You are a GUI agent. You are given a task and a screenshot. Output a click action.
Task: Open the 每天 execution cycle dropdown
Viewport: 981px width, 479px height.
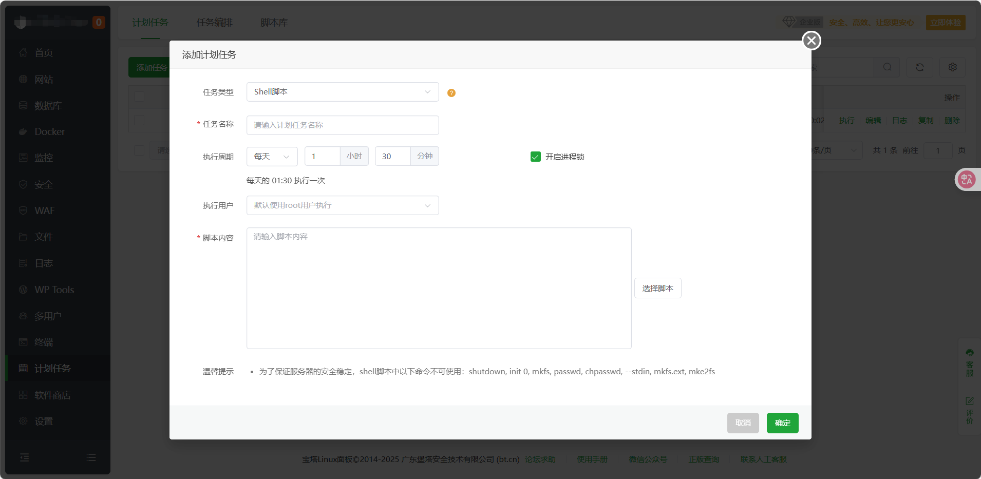pyautogui.click(x=272, y=157)
